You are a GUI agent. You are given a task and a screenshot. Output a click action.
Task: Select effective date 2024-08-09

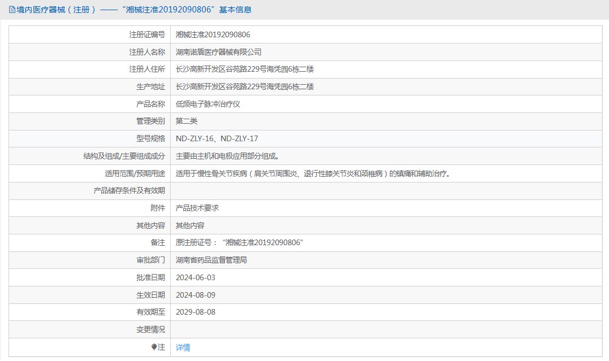pos(195,295)
